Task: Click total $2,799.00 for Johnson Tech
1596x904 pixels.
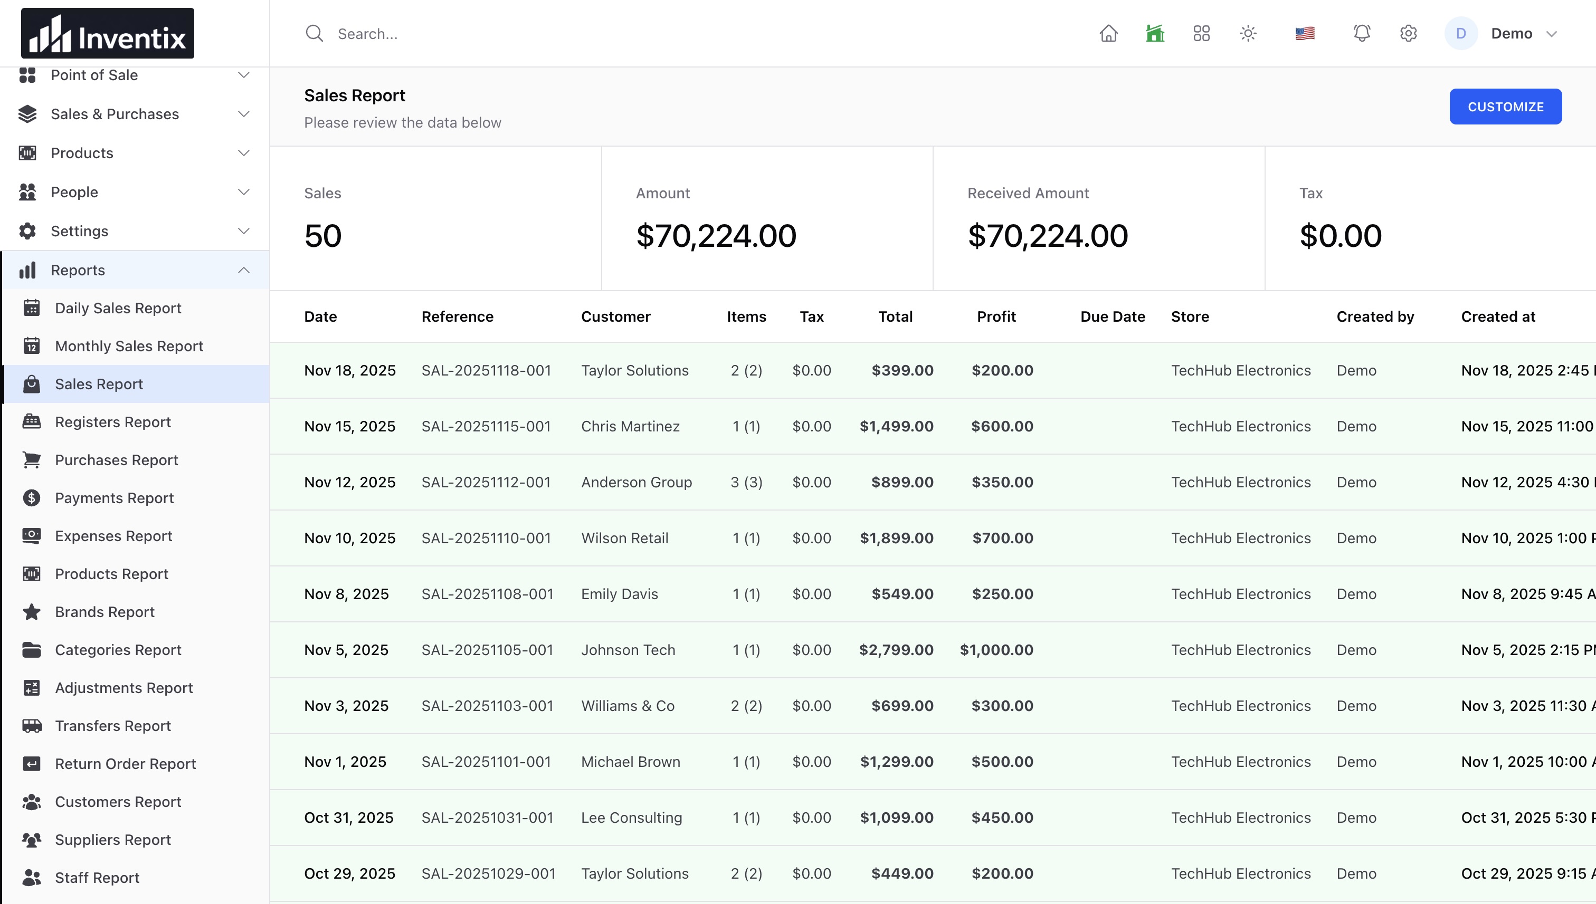Action: click(896, 650)
